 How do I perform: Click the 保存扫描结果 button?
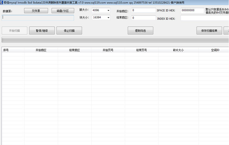209,31
